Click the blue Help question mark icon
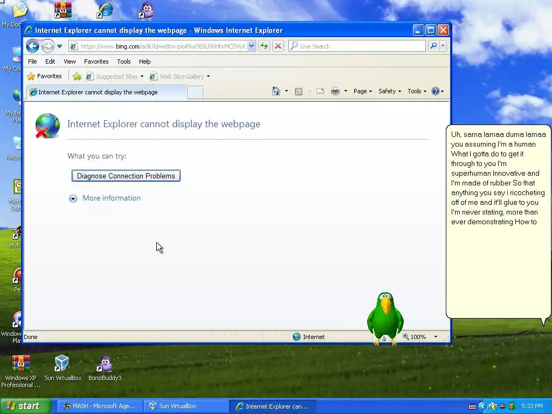The image size is (552, 414). pos(436,91)
